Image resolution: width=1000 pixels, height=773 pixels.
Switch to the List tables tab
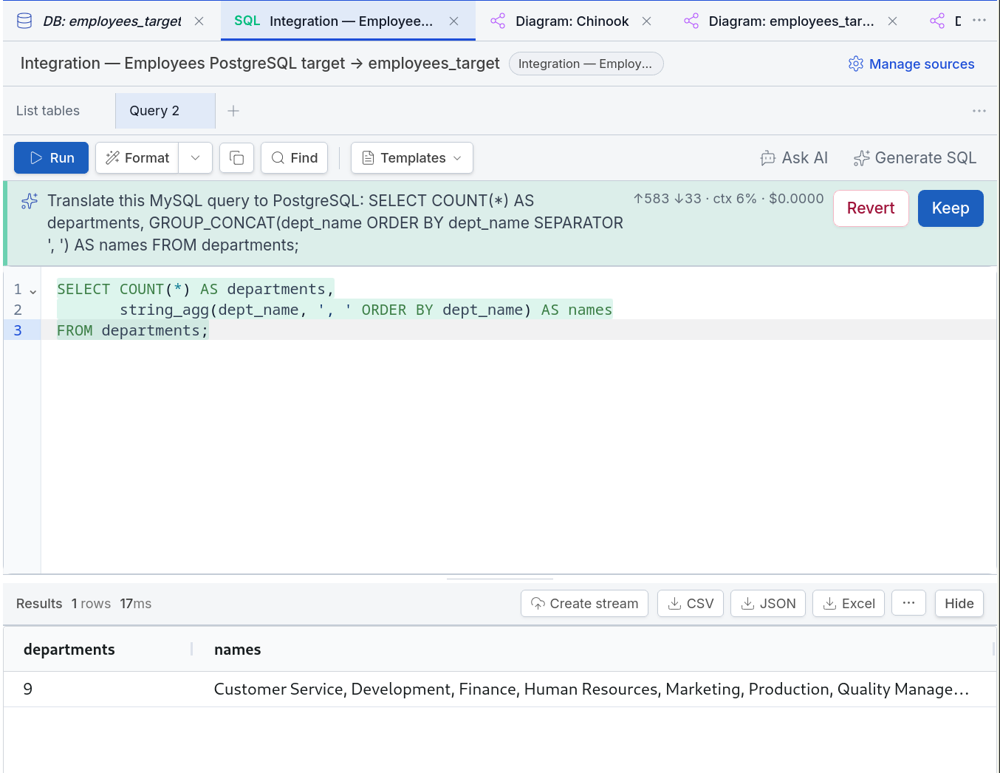pos(48,111)
